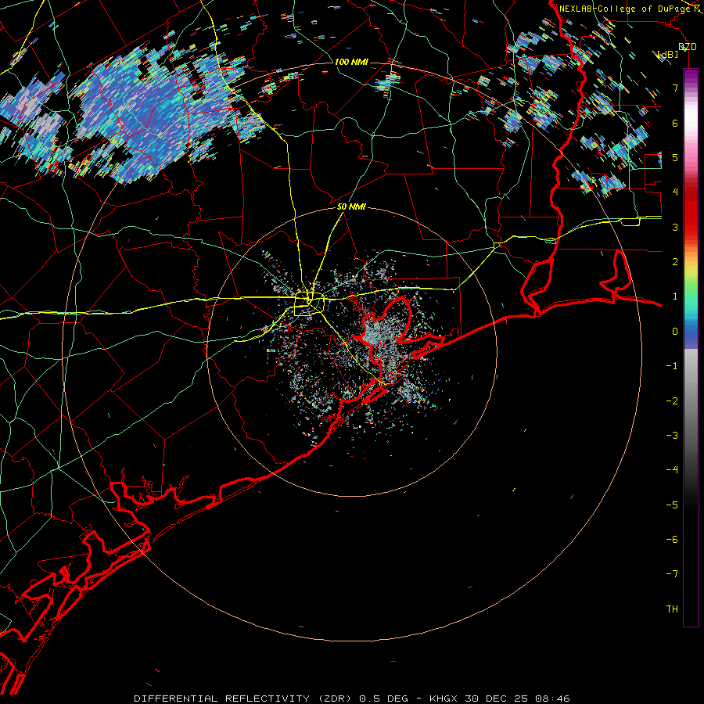Click the [dB] unit label above scale

[x=668, y=54]
